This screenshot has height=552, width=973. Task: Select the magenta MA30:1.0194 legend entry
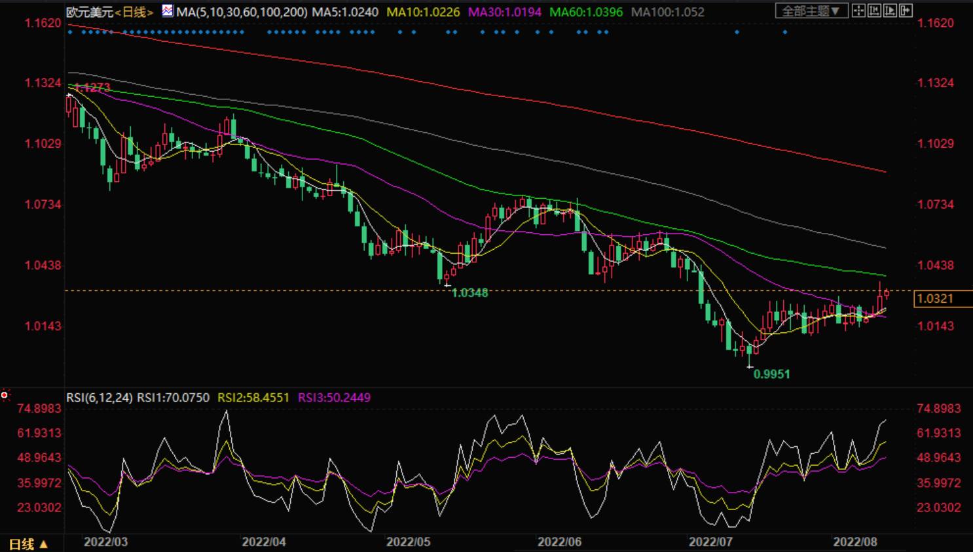504,12
